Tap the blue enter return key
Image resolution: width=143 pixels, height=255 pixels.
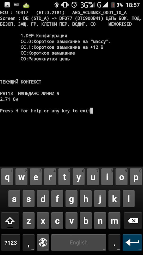[132, 243]
